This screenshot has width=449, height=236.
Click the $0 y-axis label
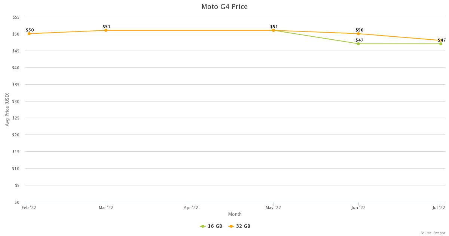(x=17, y=202)
